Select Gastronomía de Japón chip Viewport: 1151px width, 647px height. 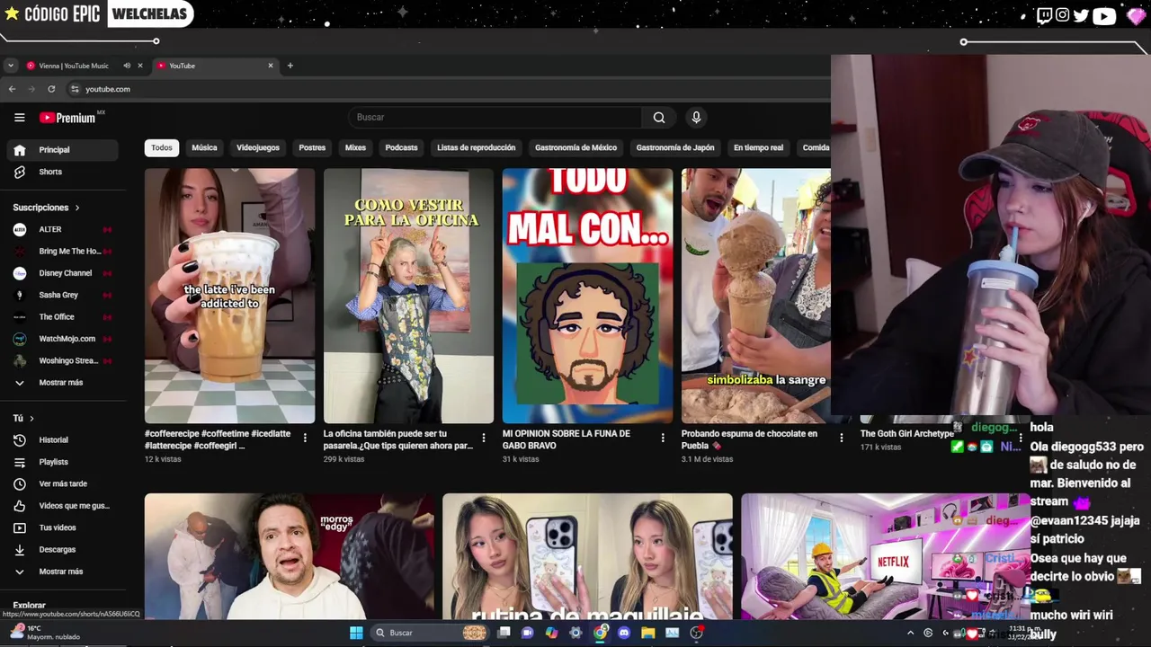click(675, 147)
